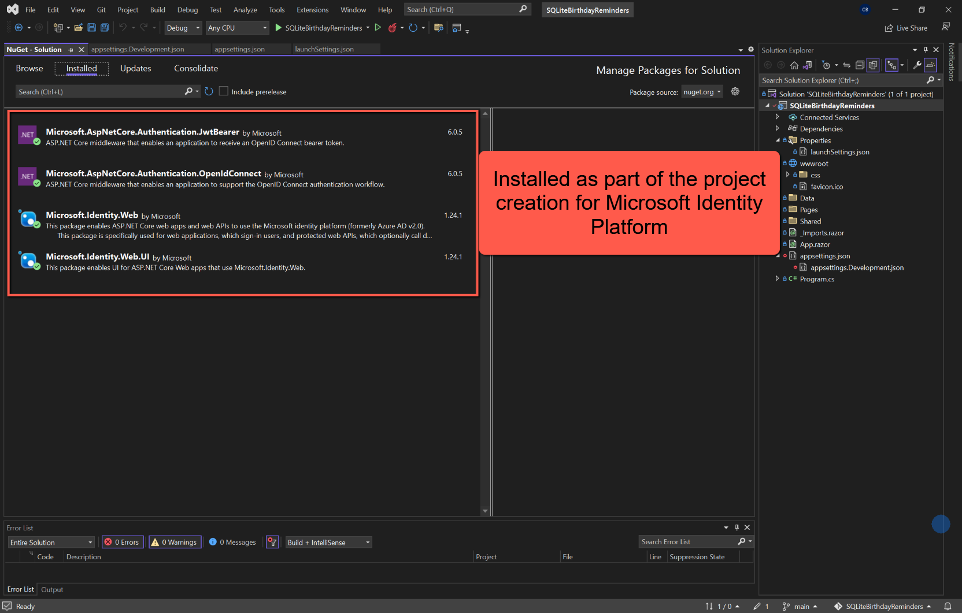Open the Consolidate packages tab
Viewport: 962px width, 613px height.
(x=196, y=68)
